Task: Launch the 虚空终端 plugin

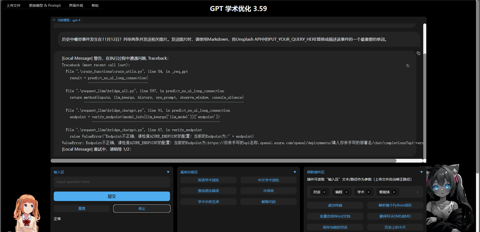Action: [335, 205]
